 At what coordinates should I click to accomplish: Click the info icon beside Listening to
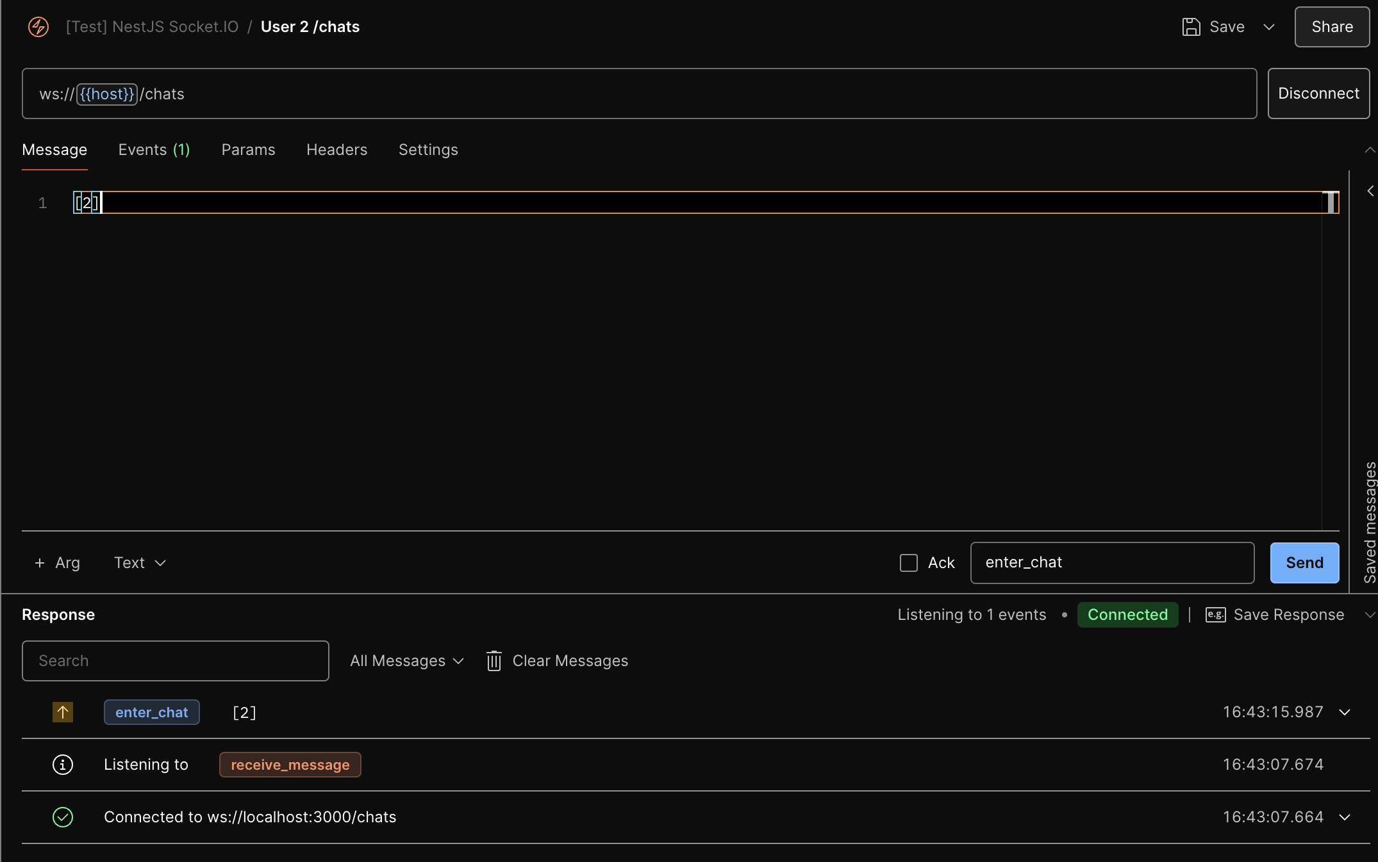tap(63, 765)
